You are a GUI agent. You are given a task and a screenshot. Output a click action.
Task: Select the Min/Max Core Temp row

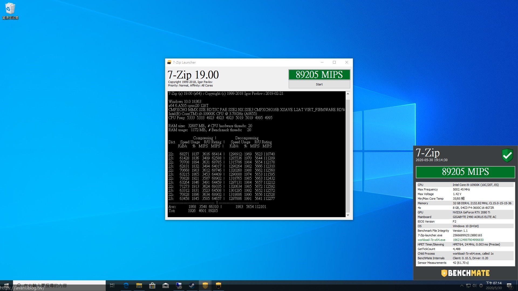tap(465, 199)
